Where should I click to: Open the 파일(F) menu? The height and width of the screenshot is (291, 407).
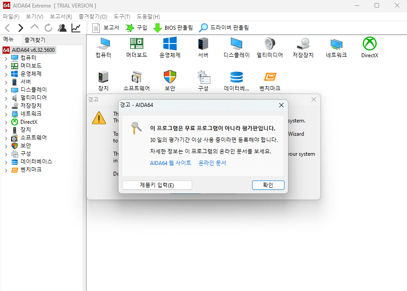pos(11,16)
